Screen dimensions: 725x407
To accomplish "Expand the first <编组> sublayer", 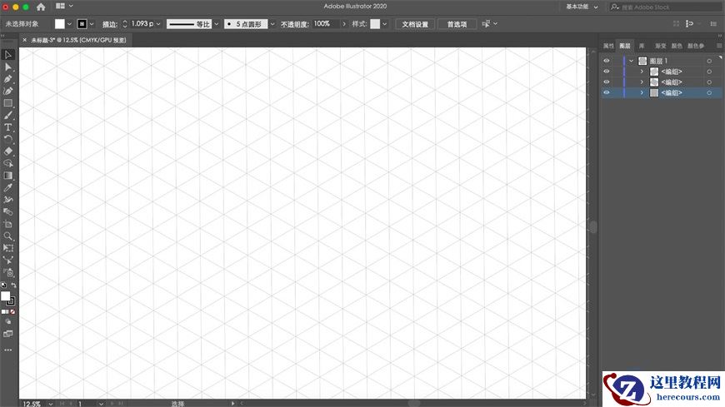I will tap(642, 72).
